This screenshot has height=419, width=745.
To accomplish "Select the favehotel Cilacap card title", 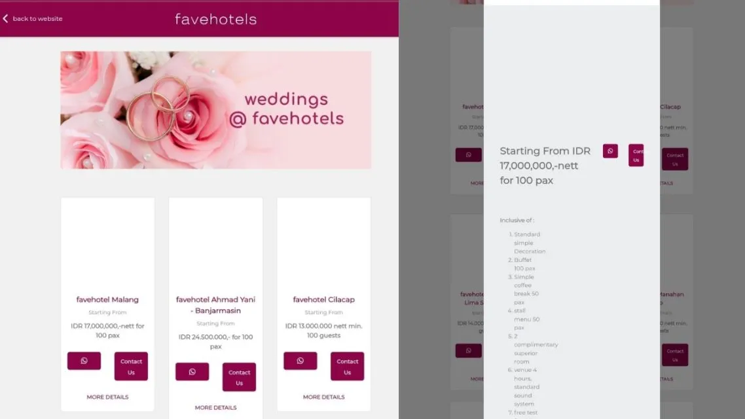I will coord(323,299).
